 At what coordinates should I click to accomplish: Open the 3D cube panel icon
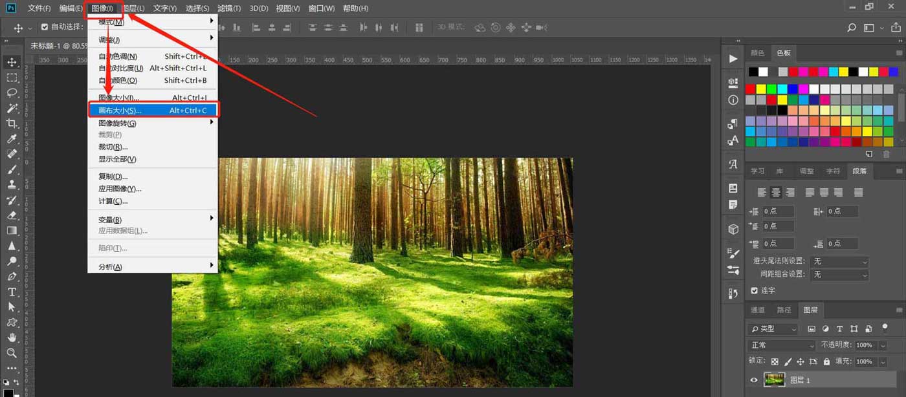733,229
